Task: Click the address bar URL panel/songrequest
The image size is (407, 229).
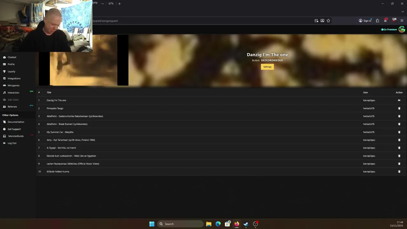Action: point(106,21)
